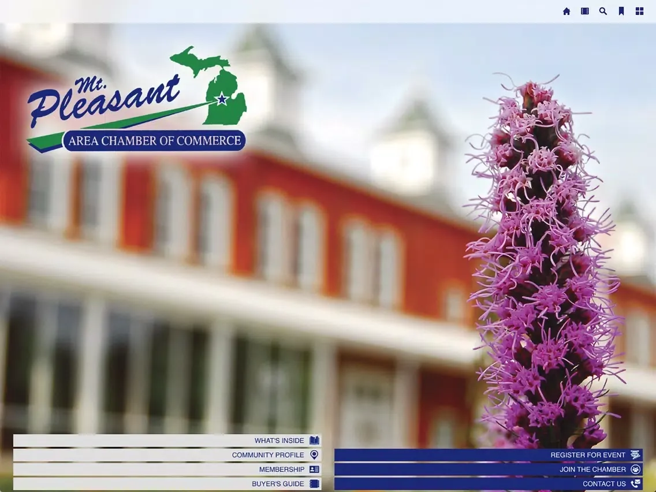Open the Community Profile section

coord(167,455)
